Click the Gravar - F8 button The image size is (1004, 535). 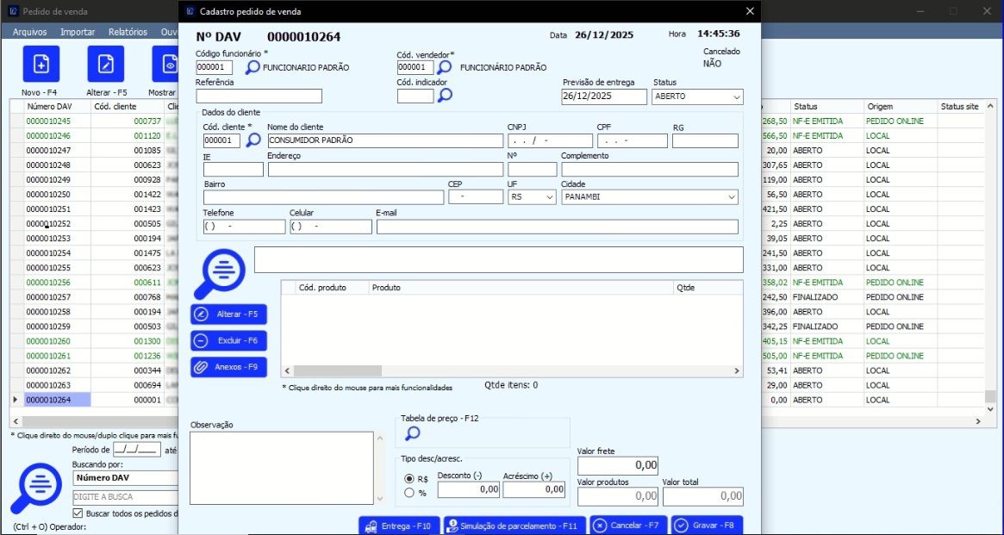(x=706, y=526)
